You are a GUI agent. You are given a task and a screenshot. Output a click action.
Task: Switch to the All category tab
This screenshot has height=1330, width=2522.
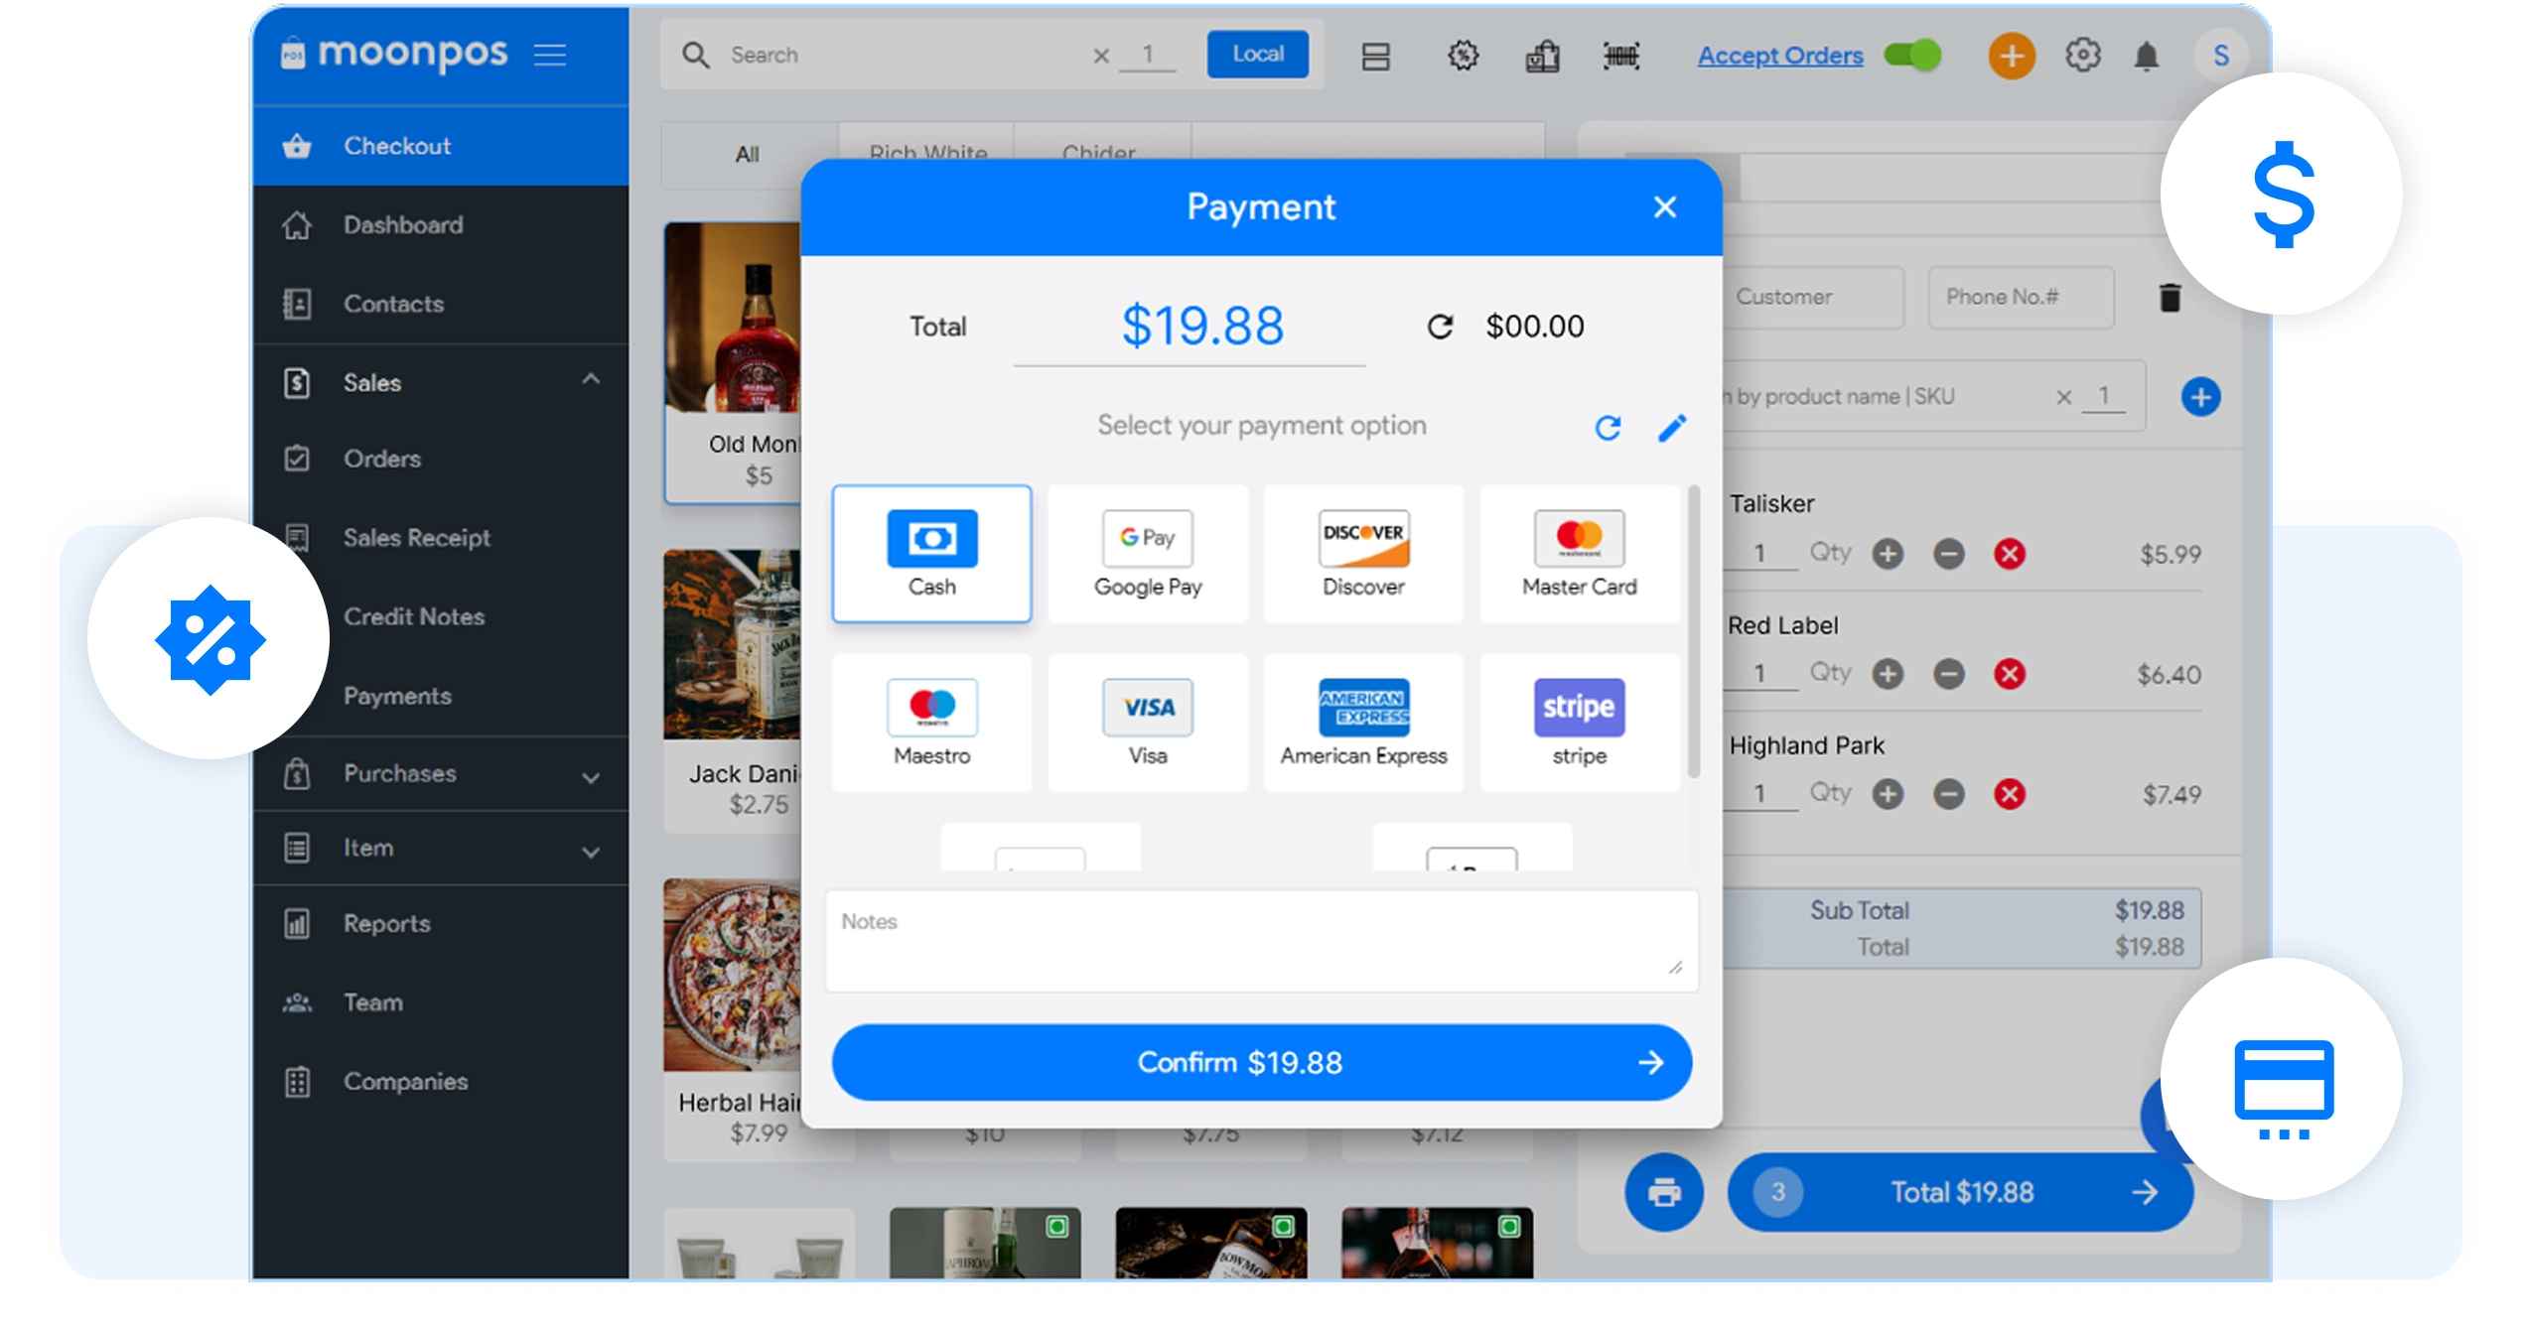coord(748,155)
